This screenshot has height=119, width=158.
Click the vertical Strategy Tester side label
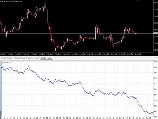[1, 114]
